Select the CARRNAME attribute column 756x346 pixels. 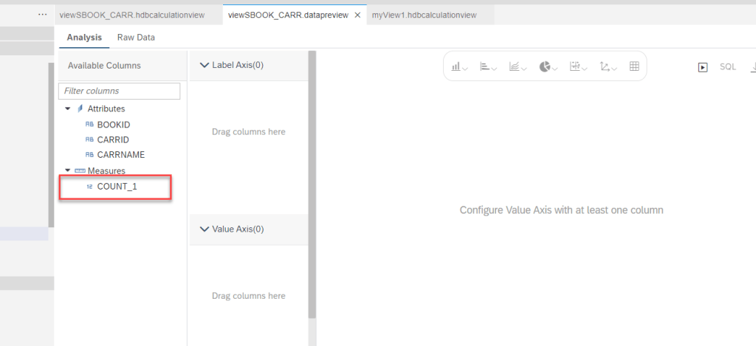[120, 156]
